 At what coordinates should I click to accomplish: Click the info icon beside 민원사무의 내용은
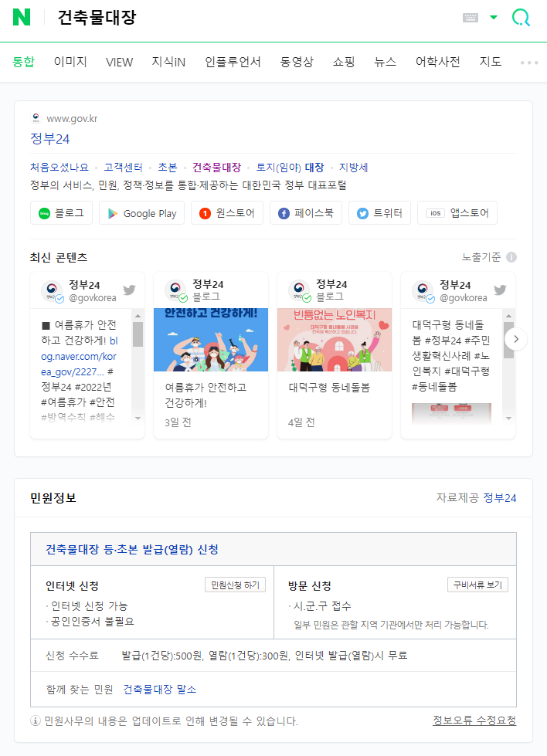click(x=36, y=720)
